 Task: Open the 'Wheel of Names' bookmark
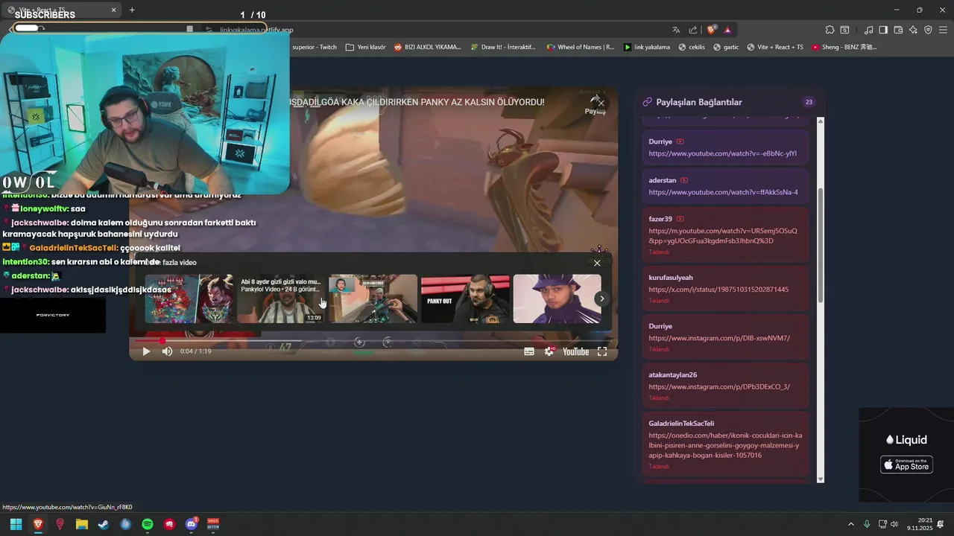(581, 47)
